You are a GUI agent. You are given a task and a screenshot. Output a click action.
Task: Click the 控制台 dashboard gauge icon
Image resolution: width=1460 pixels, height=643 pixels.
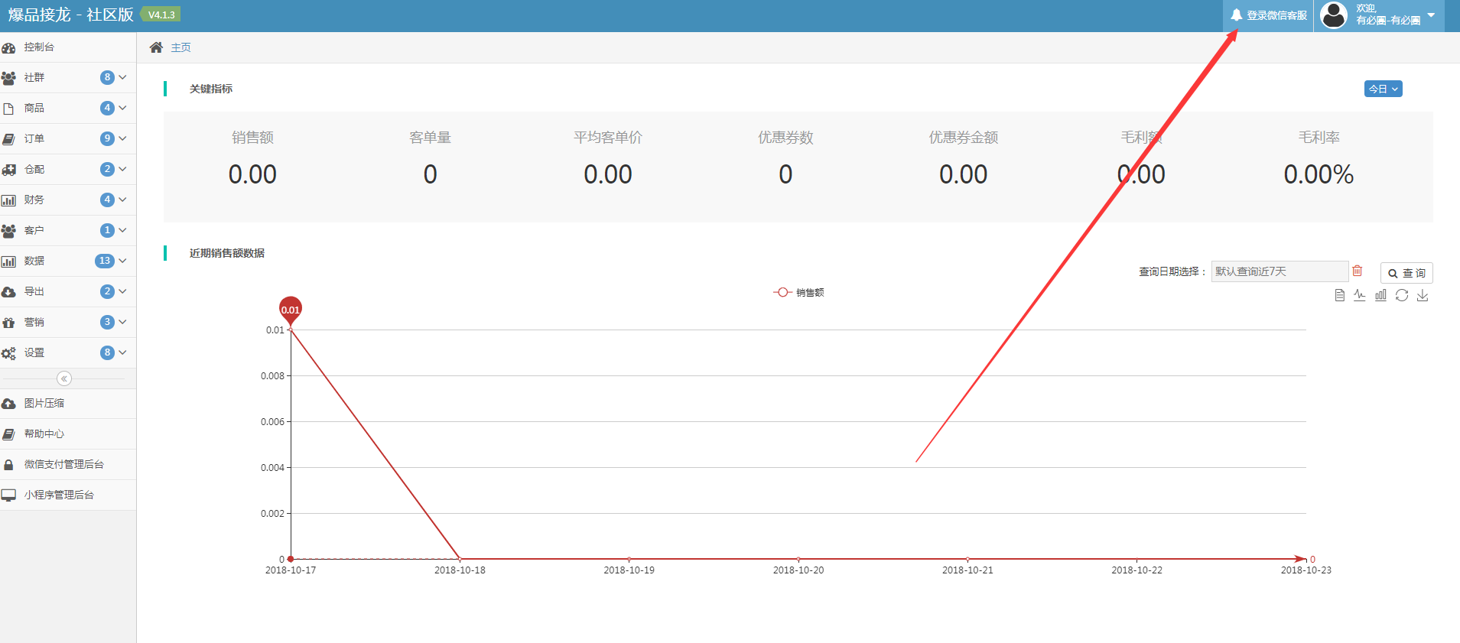coord(8,47)
